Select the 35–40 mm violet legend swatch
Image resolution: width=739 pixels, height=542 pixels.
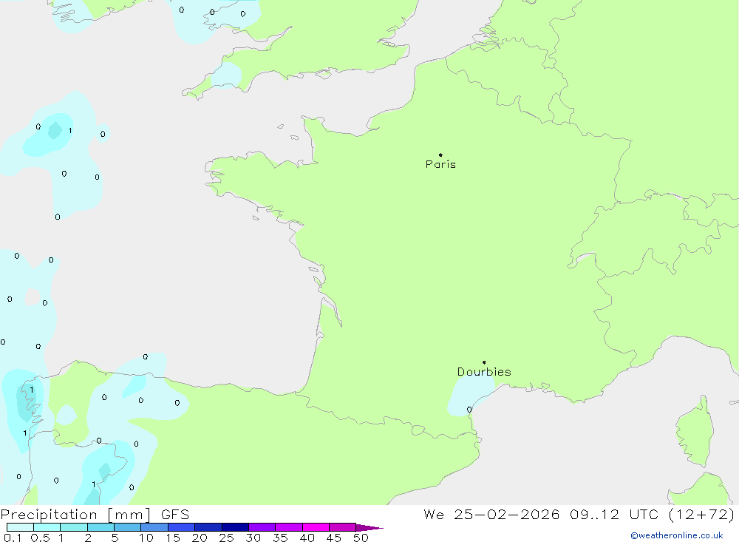pyautogui.click(x=289, y=527)
